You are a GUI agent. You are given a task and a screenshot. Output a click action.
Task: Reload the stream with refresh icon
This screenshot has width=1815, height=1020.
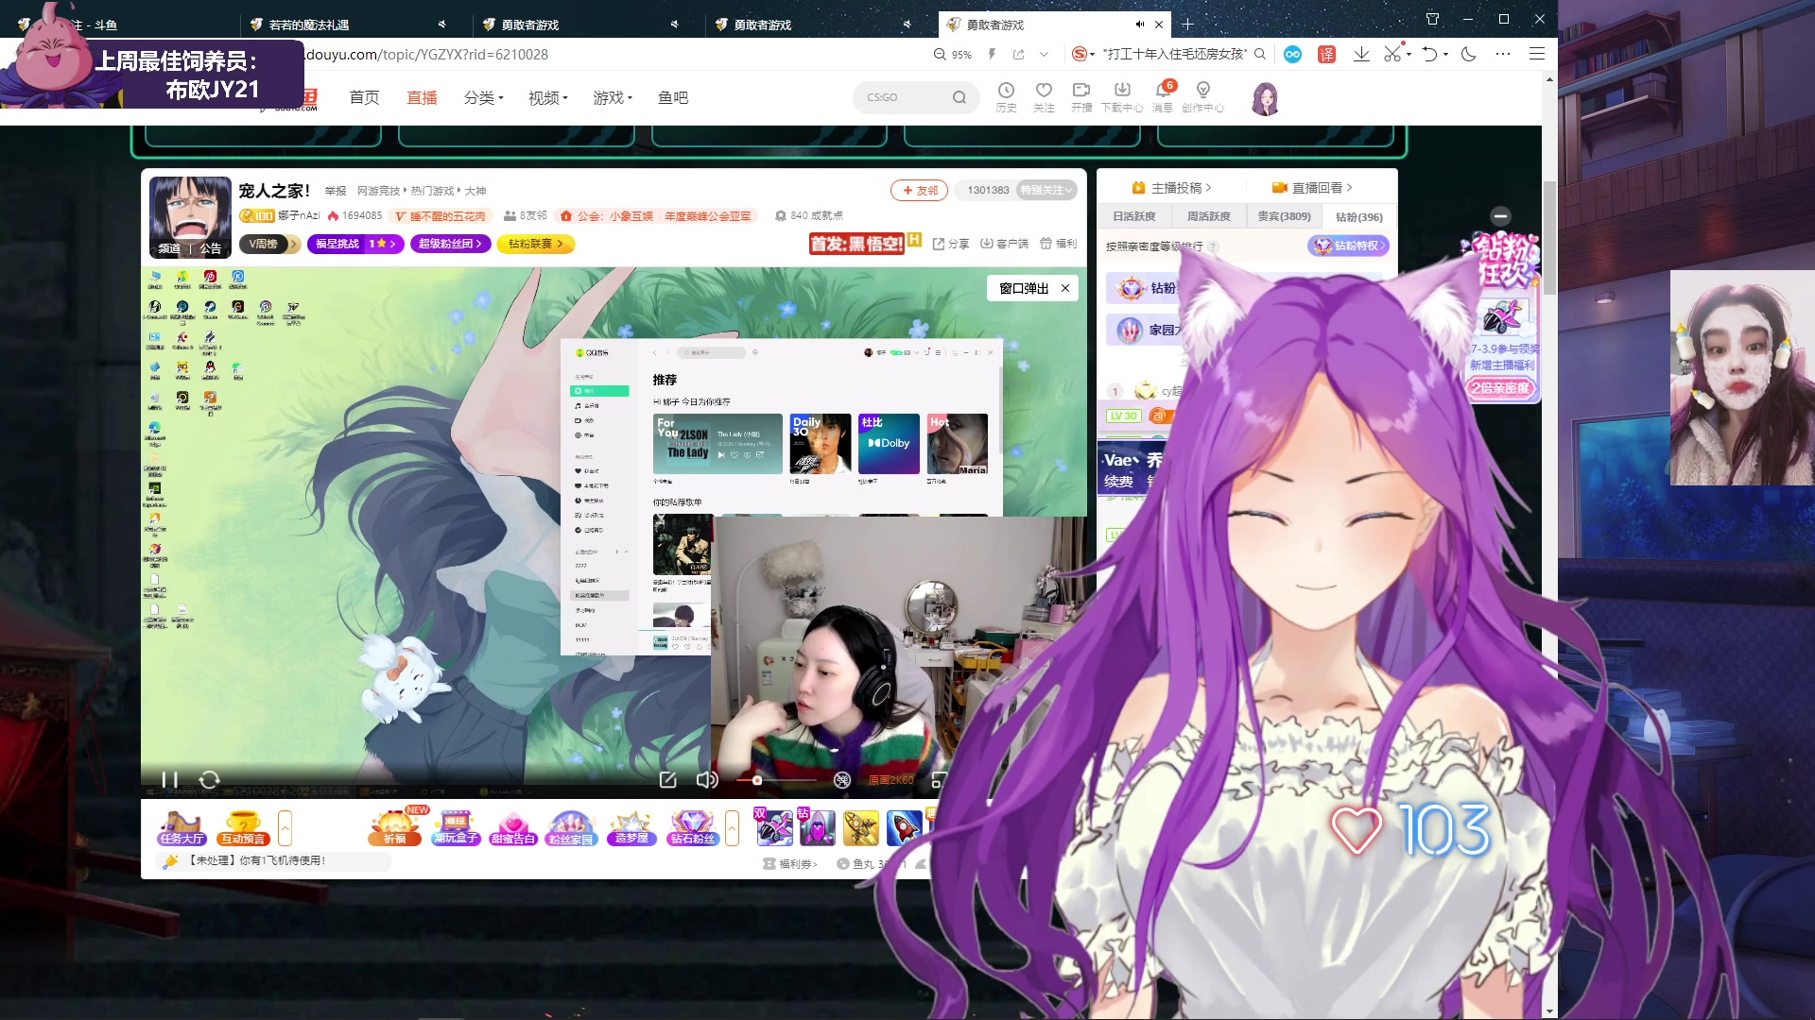pos(210,779)
